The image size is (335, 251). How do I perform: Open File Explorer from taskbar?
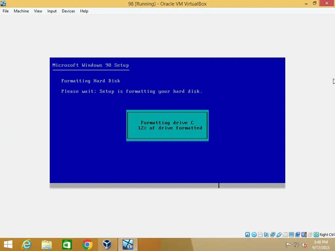pos(46,244)
